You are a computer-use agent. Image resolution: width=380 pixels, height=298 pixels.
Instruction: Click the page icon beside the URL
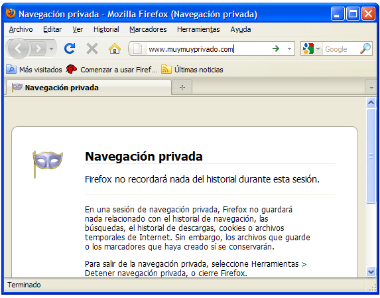137,48
